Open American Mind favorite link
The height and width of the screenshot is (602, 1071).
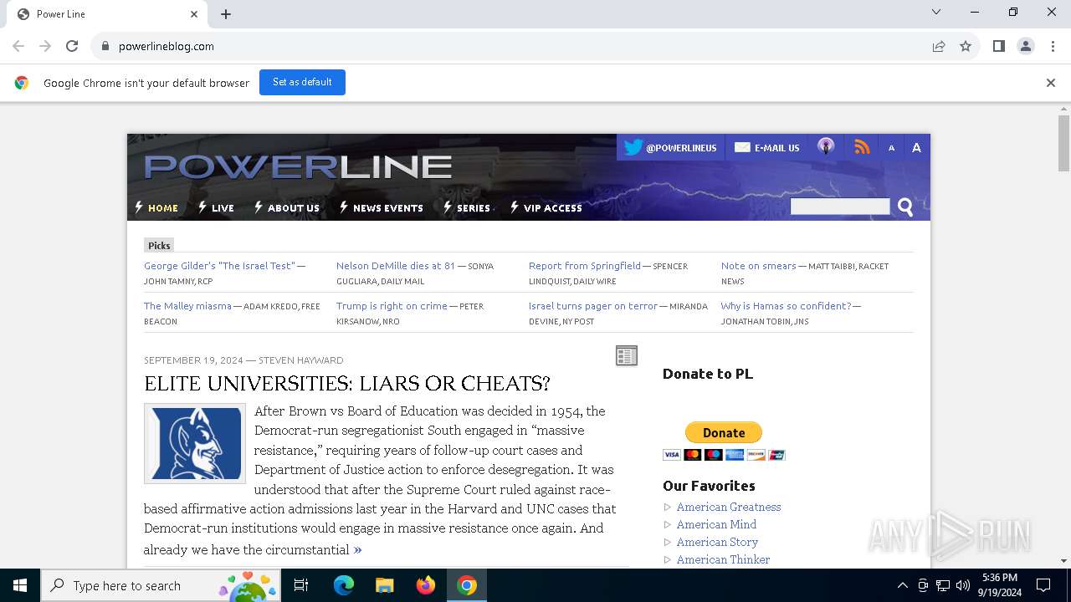click(x=716, y=524)
